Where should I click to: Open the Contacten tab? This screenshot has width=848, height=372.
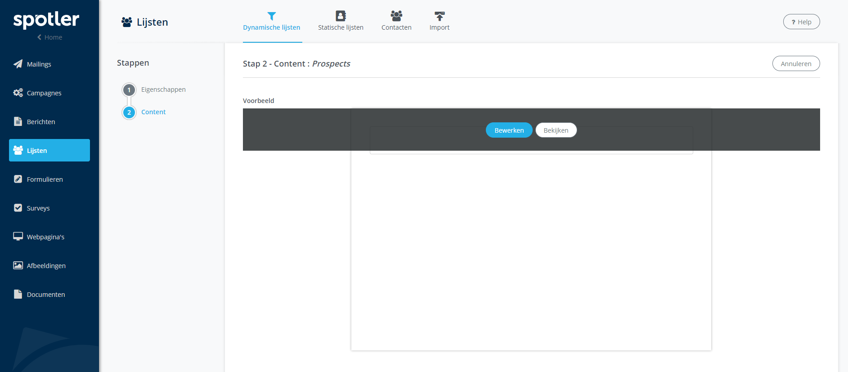point(396,22)
